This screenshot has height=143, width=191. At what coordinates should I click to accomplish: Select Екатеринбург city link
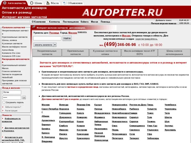point(66,121)
